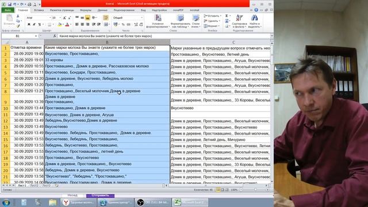This screenshot has width=368, height=207.
Task: Open the fill color dropdown arrow
Action: (x=63, y=24)
